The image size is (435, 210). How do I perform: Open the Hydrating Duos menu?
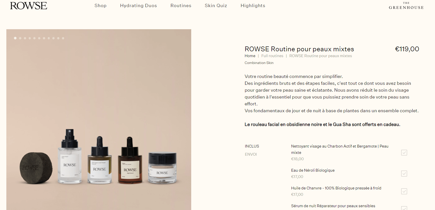click(x=138, y=6)
